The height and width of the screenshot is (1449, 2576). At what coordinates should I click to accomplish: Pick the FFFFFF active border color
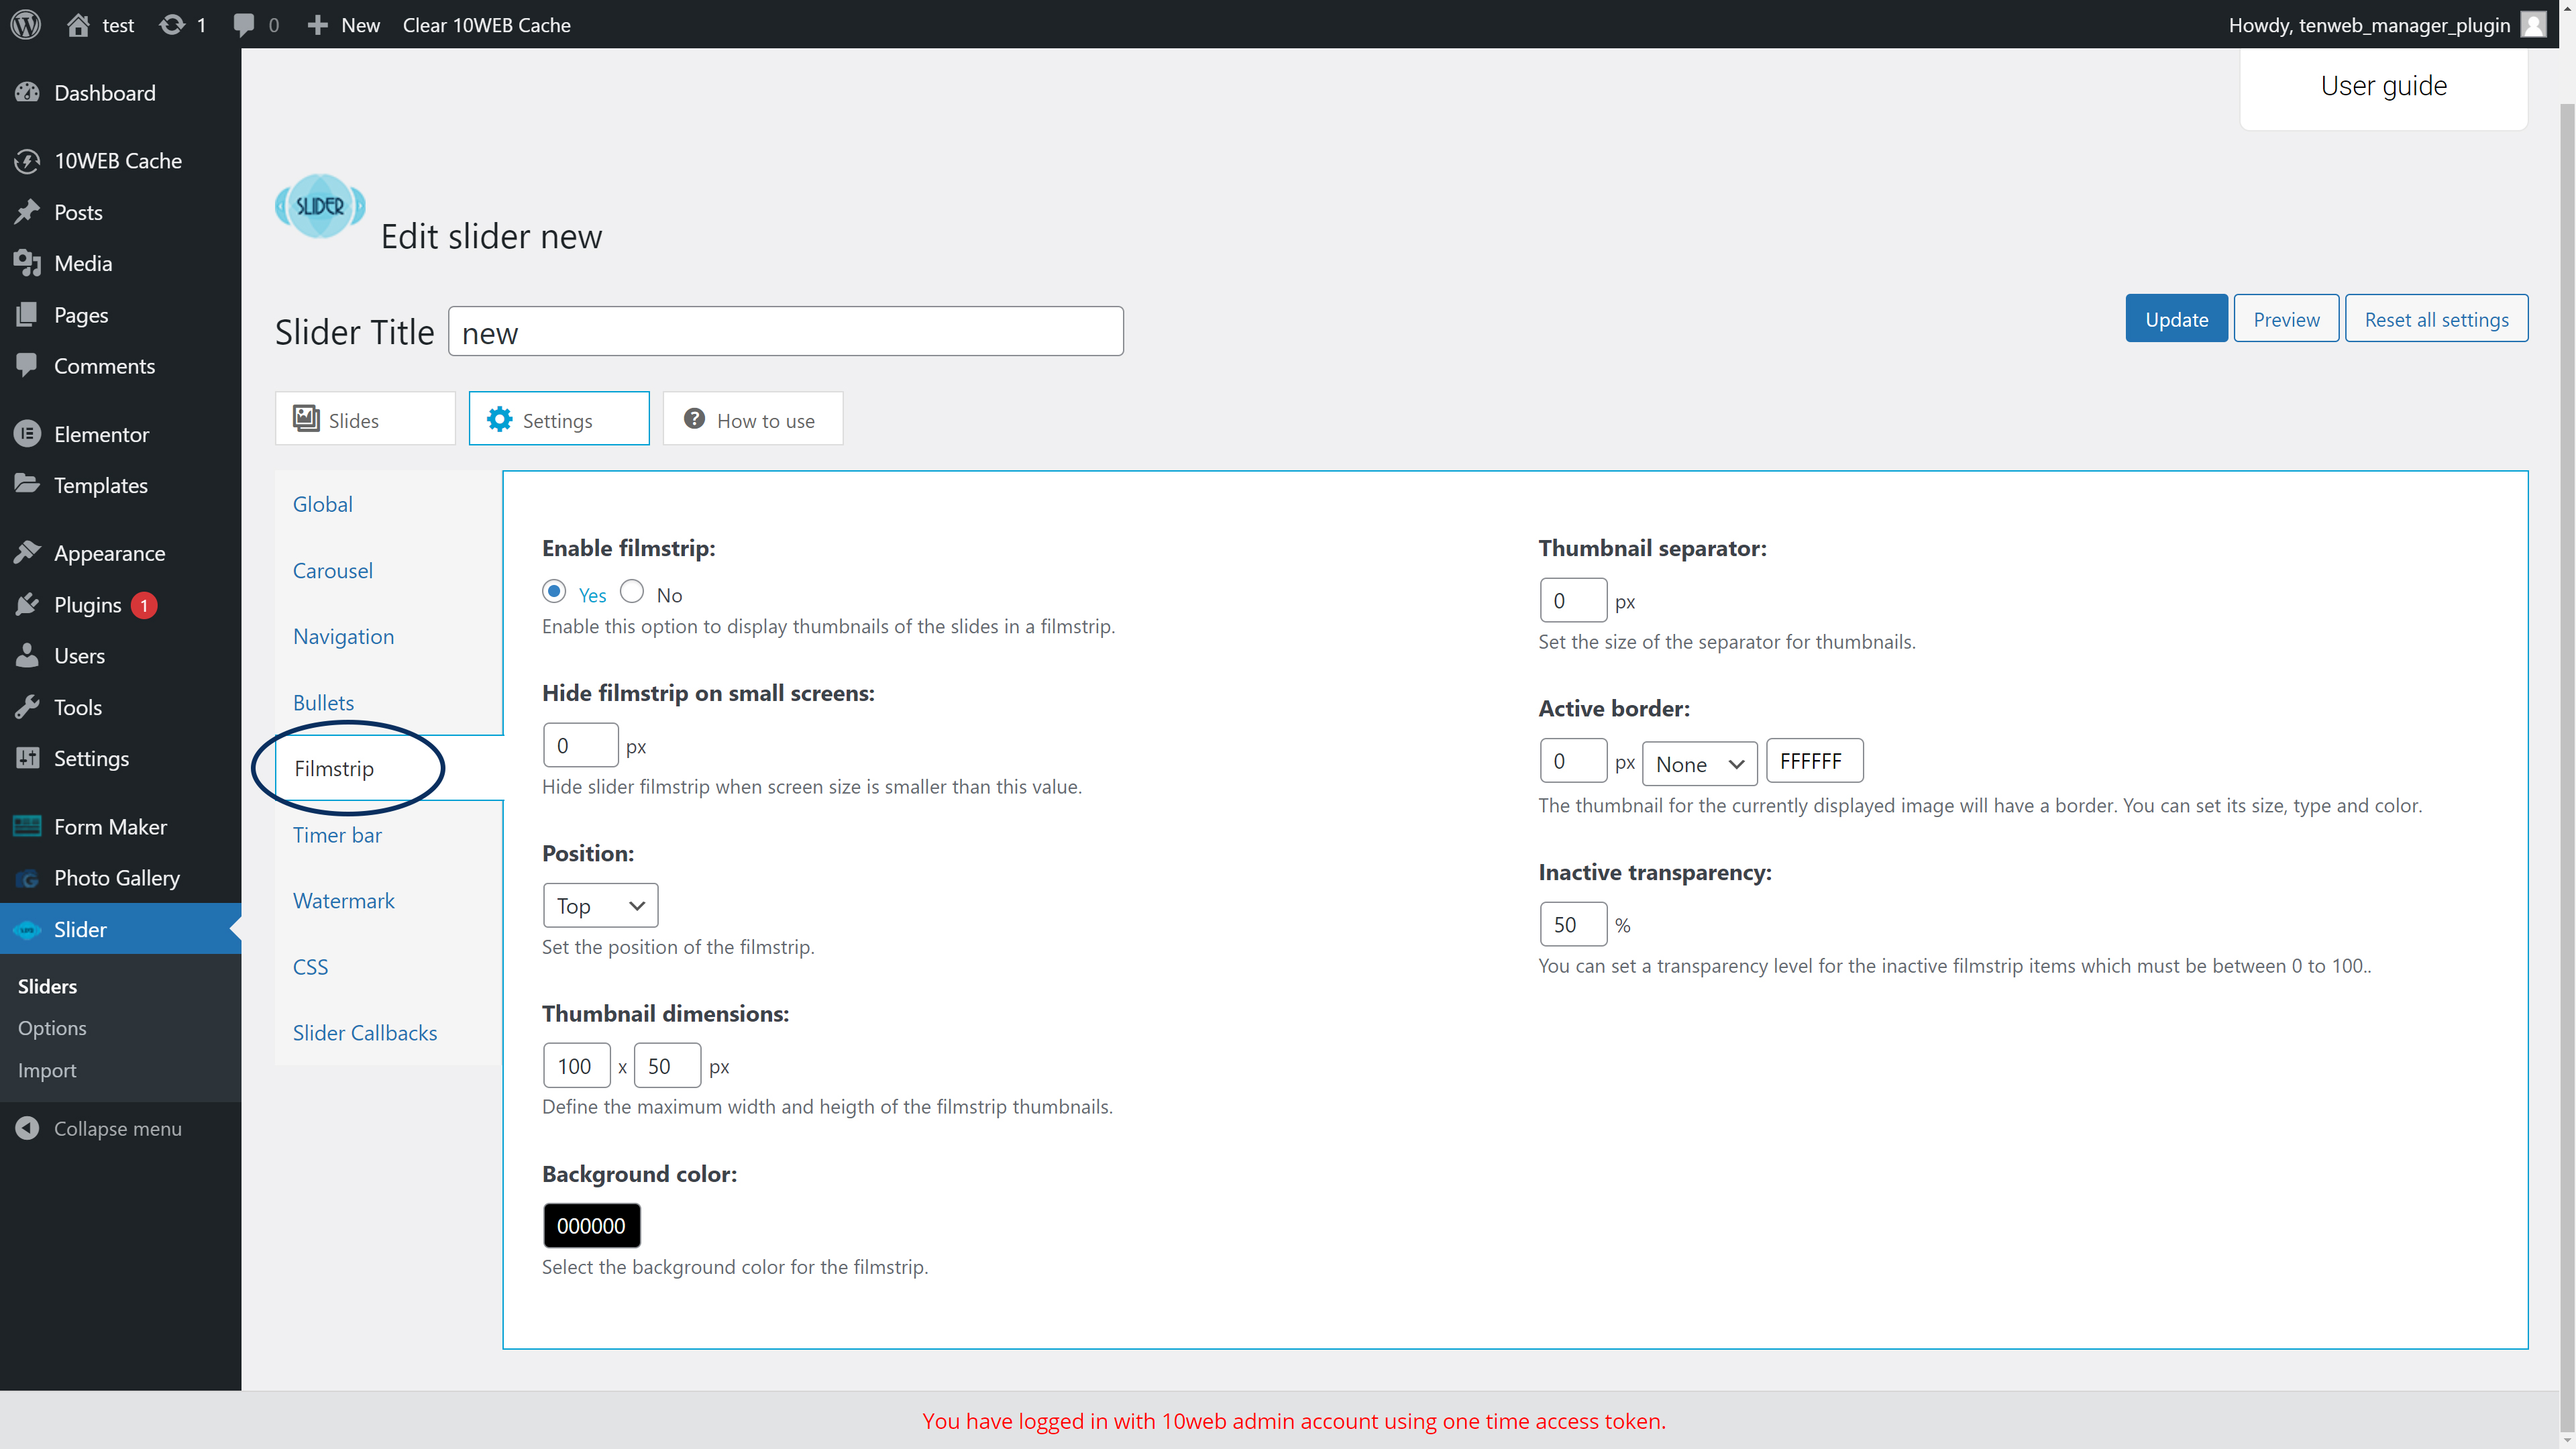(x=1814, y=760)
